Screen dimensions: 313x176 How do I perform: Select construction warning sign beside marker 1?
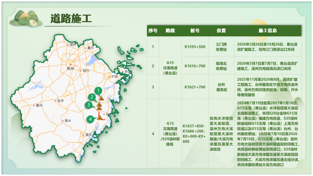(x=101, y=98)
